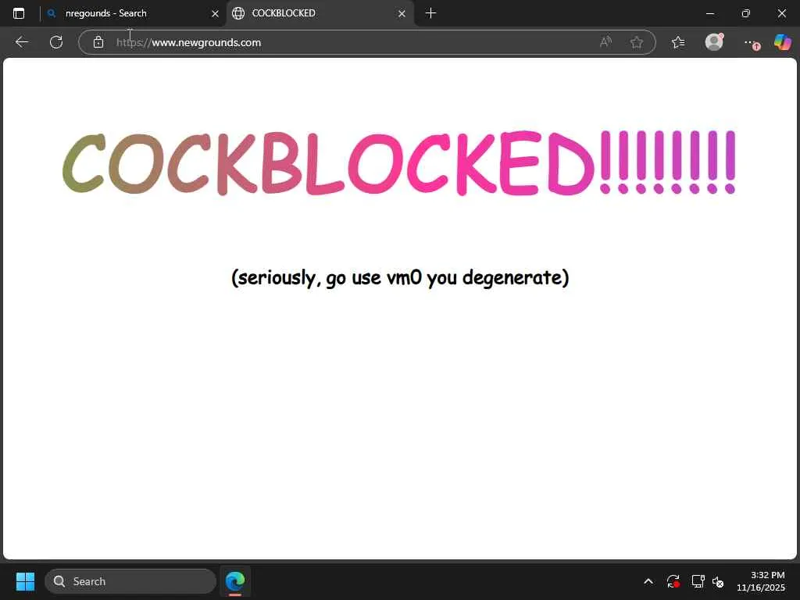Open Settings and more menu
Viewport: 800px width, 600px height.
[749, 42]
